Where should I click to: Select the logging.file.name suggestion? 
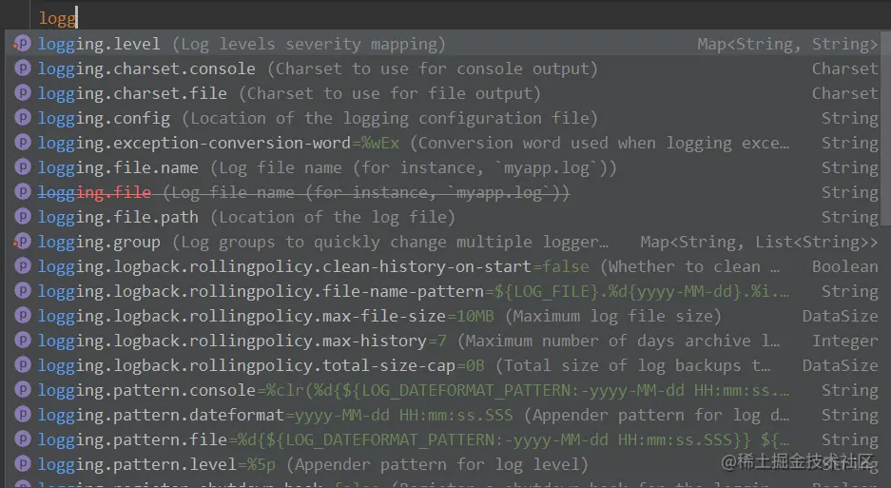[x=444, y=167]
